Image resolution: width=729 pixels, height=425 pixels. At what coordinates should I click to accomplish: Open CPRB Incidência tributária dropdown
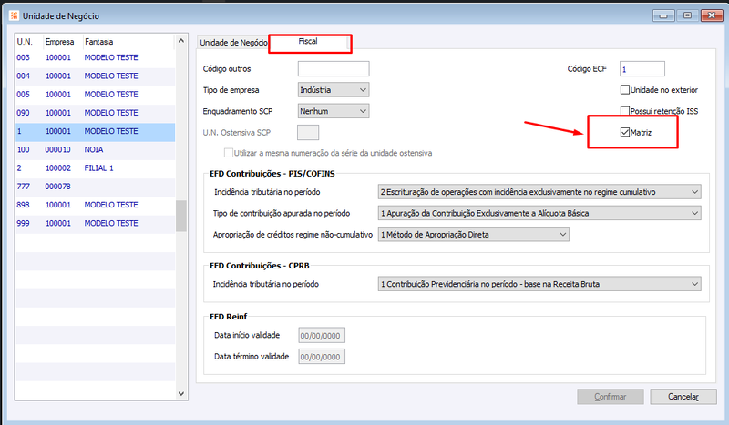point(539,284)
